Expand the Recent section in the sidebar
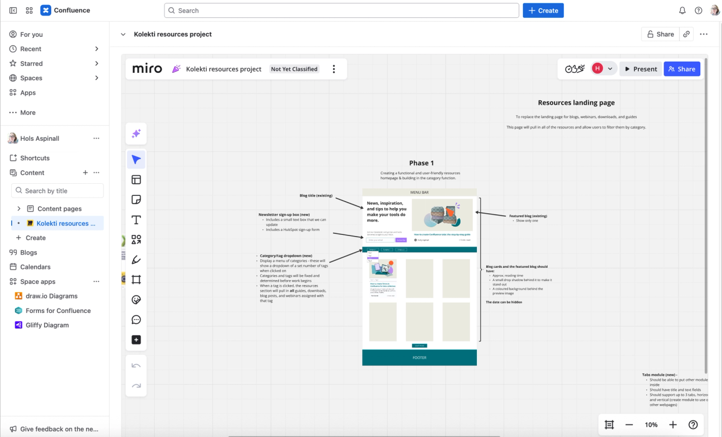Screen dimensions: 722x437 96,49
